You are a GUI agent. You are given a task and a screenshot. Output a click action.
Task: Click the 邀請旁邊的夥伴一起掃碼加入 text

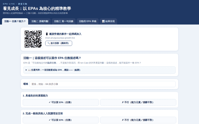[65, 34]
